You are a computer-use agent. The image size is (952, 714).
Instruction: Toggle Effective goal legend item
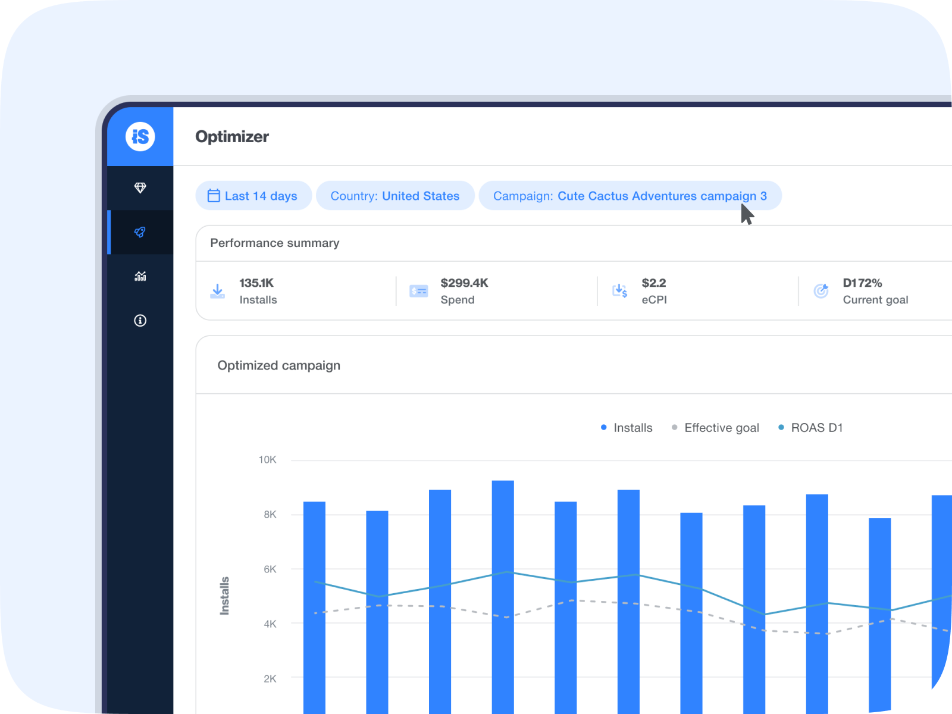pyautogui.click(x=715, y=428)
